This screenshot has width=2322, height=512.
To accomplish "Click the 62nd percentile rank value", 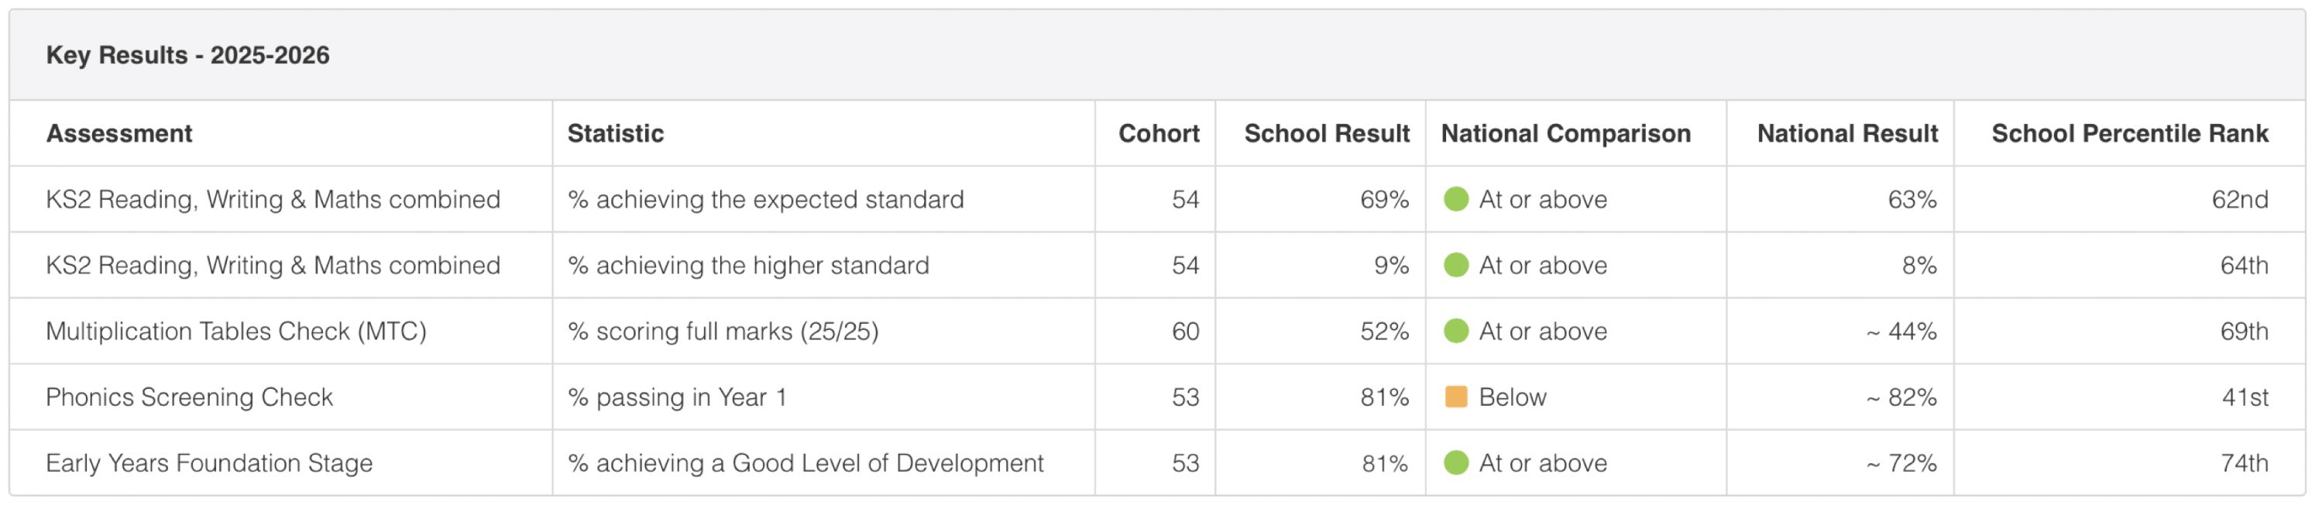I will [x=2240, y=199].
